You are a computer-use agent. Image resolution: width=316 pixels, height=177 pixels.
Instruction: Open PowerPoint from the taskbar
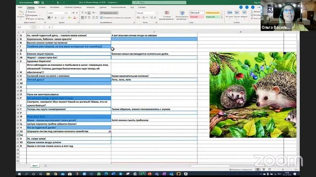point(150,174)
